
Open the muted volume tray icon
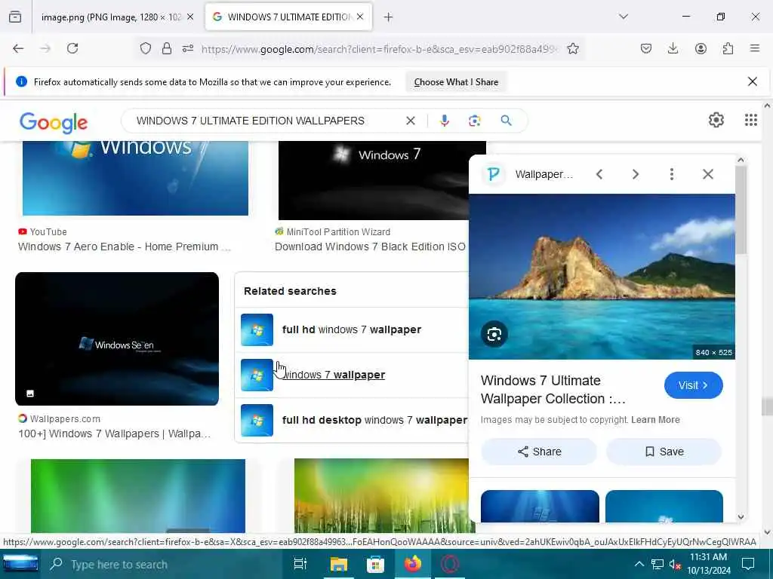[675, 564]
